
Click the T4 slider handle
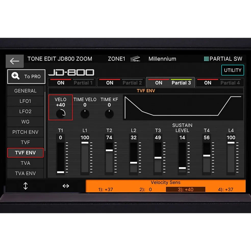pyautogui.click(x=207, y=156)
